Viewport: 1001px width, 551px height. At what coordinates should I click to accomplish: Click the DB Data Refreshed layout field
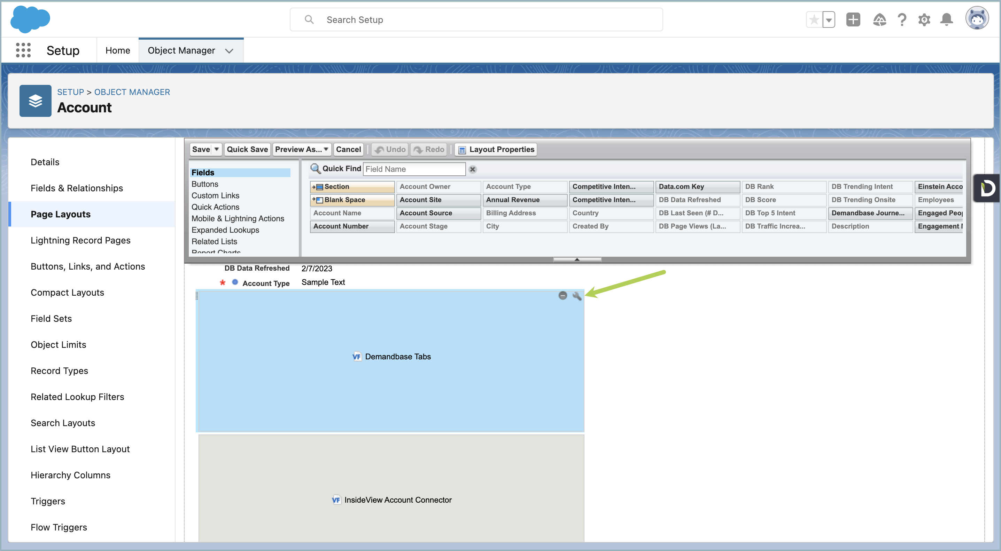pyautogui.click(x=257, y=269)
